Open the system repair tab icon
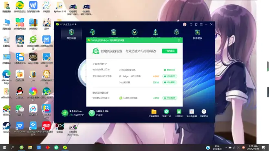 coord(134,32)
